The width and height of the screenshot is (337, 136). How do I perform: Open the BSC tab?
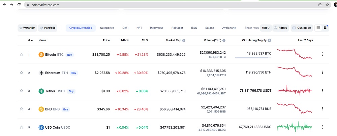point(194,28)
